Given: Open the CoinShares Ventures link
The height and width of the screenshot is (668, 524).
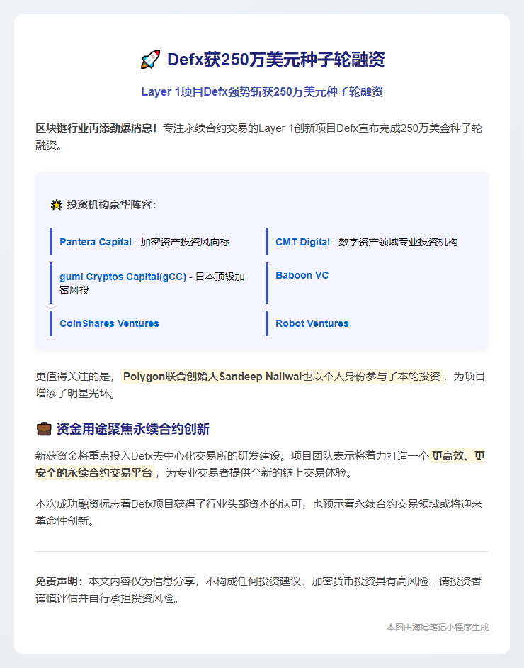Looking at the screenshot, I should pos(109,323).
